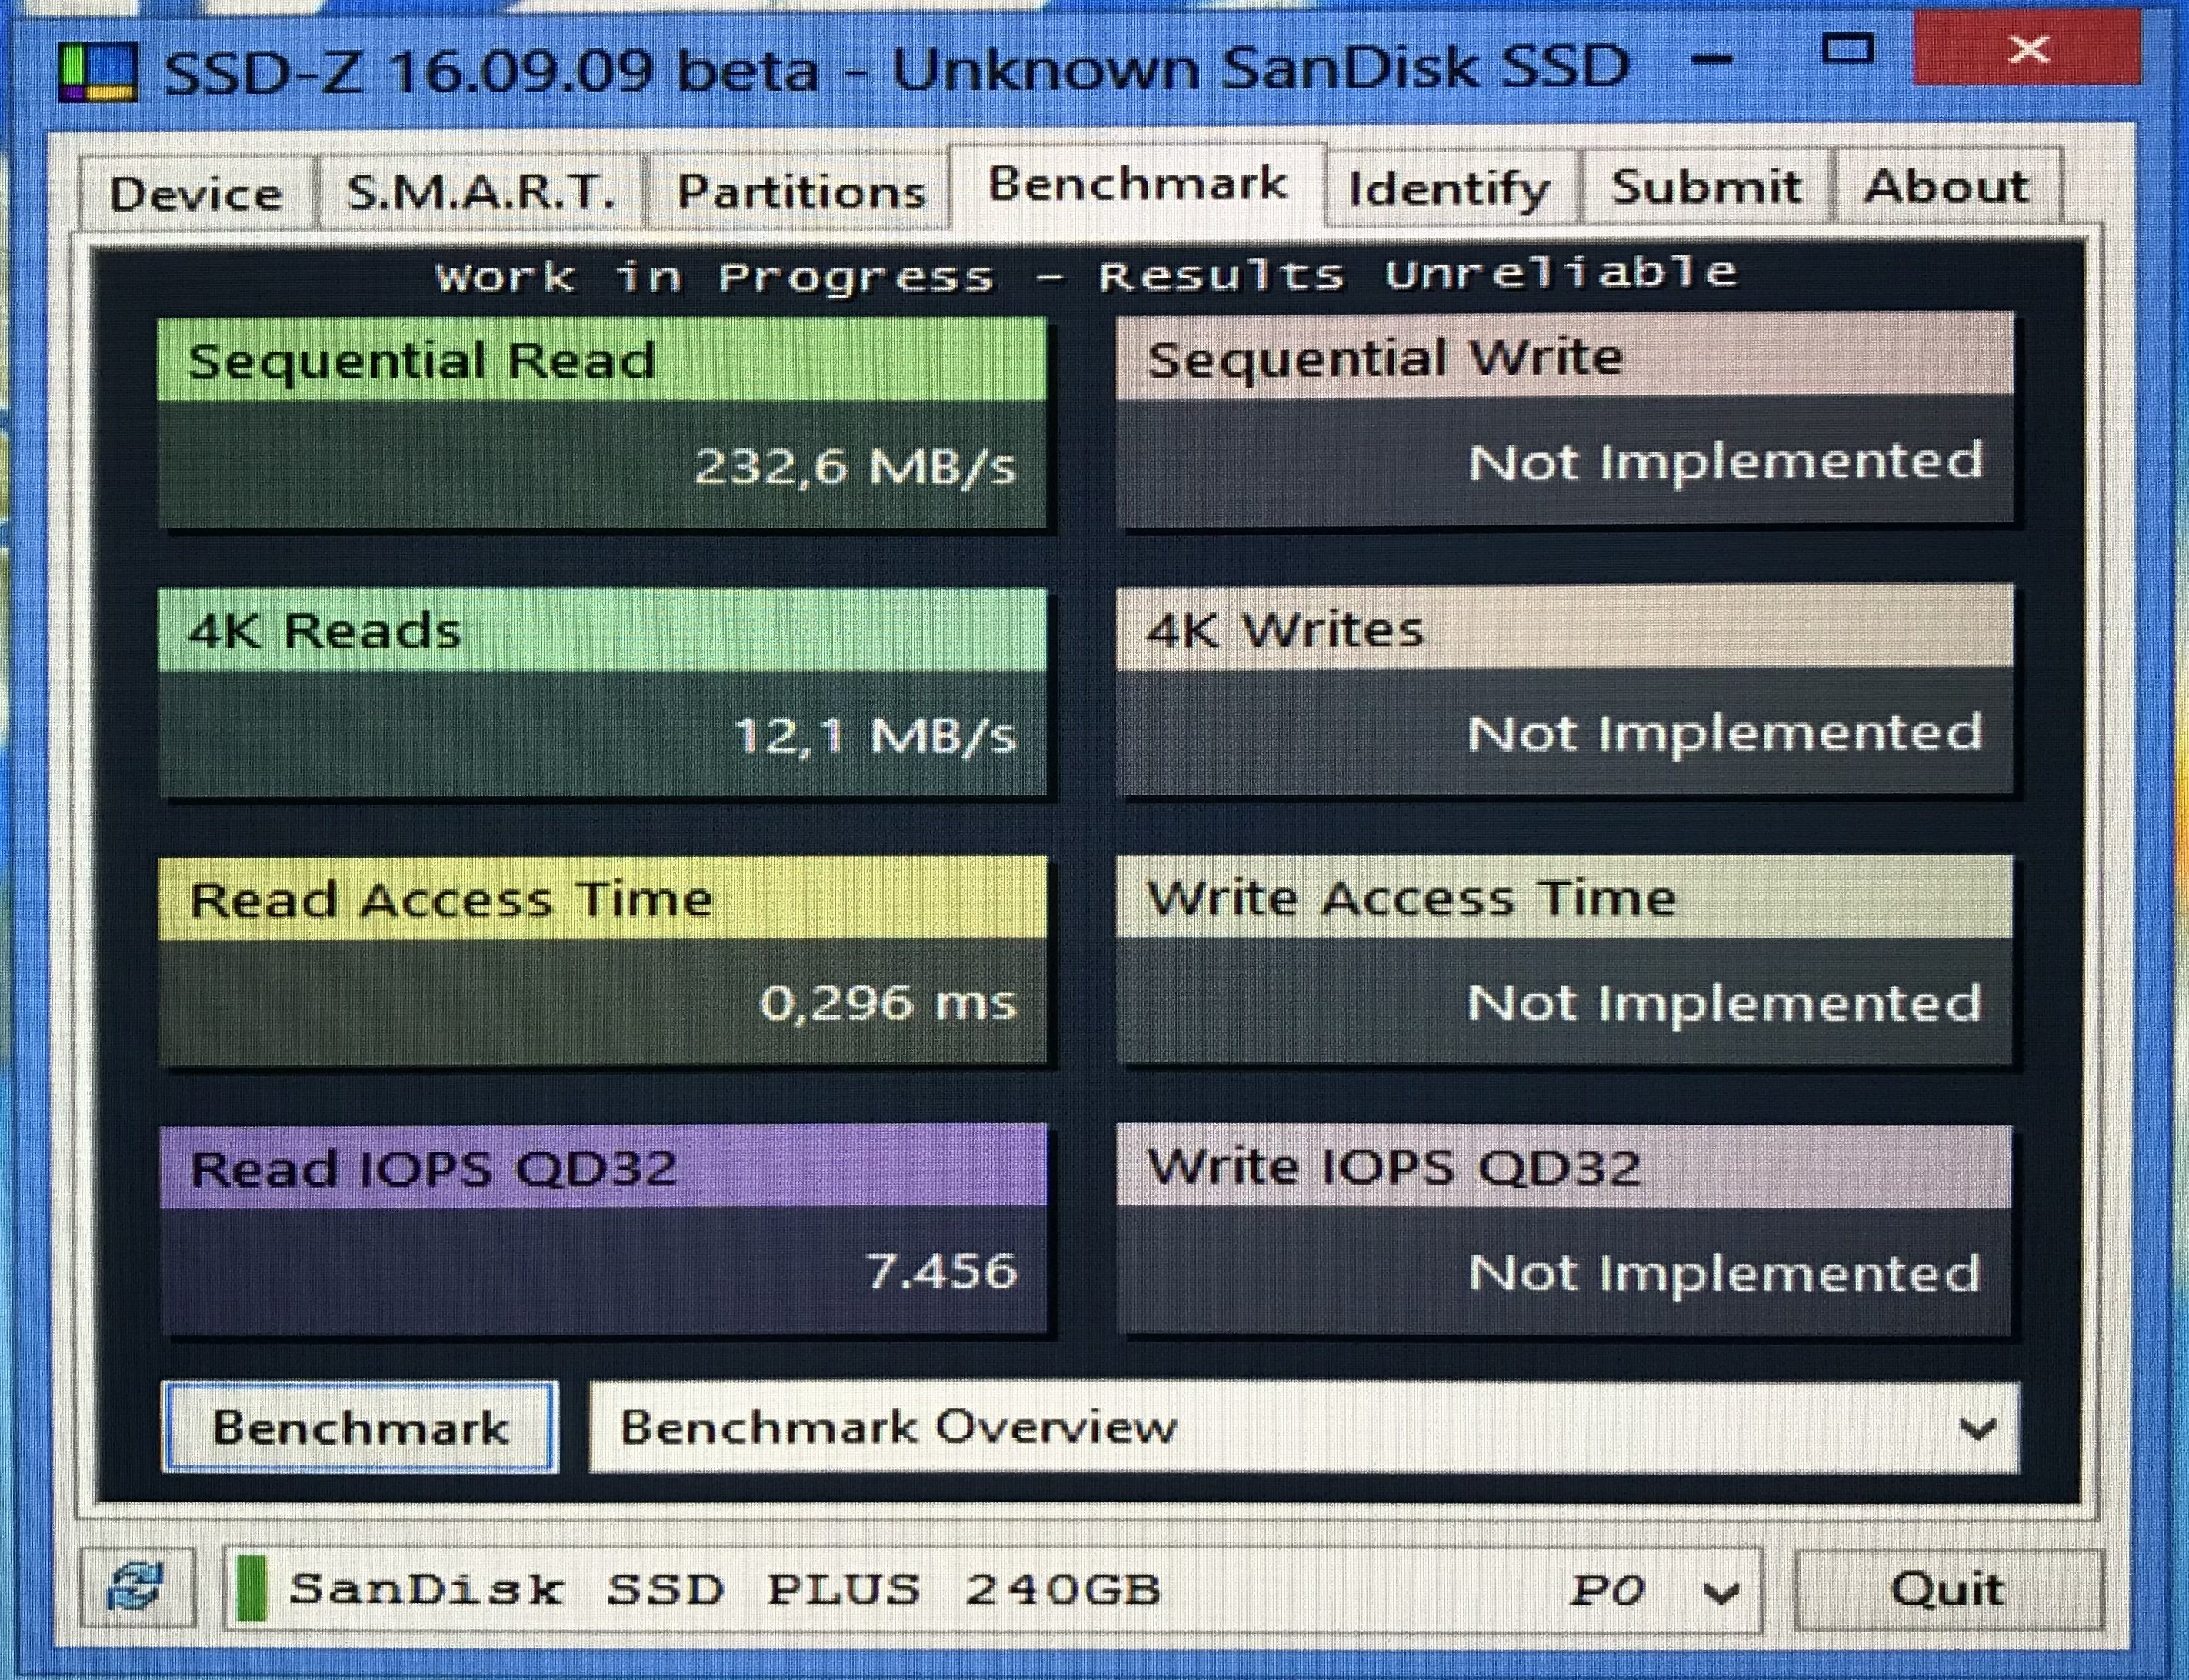Go to the Partitions tab

[x=800, y=190]
